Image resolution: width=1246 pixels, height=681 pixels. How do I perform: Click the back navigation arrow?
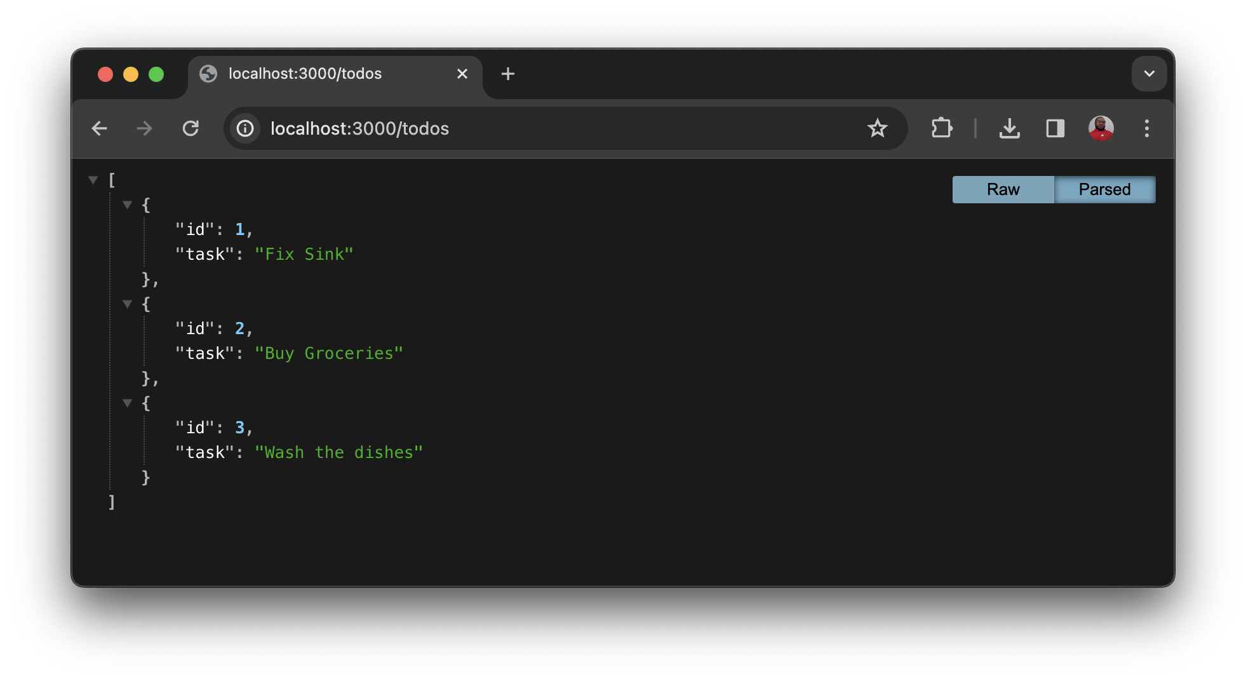coord(100,128)
